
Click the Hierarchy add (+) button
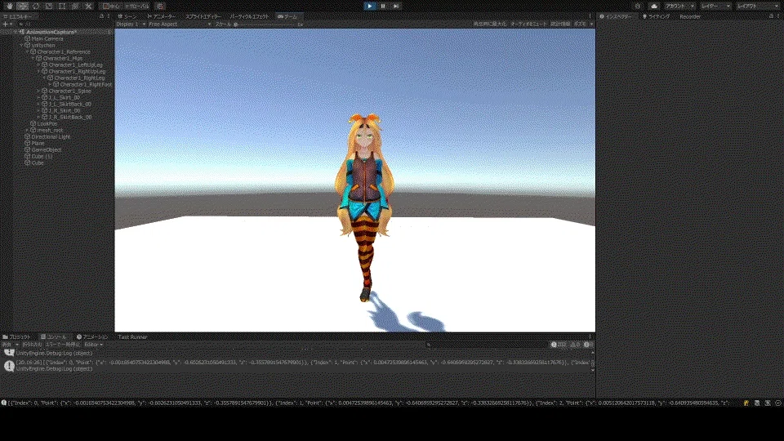[7, 24]
